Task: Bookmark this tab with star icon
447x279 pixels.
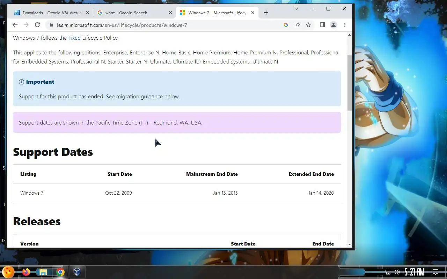Action: point(308,25)
